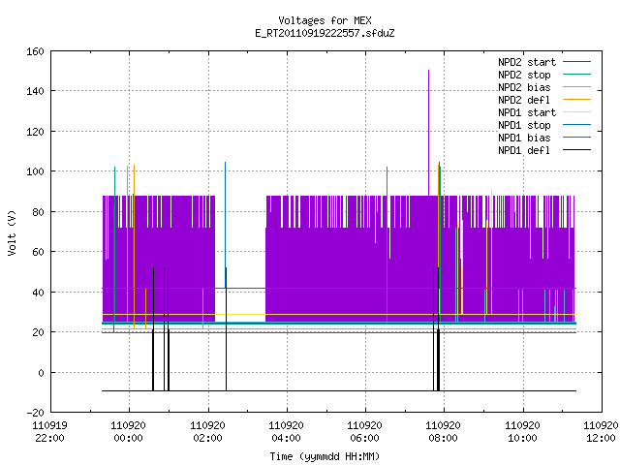Click the NPD1 start yellow legend line
This screenshot has width=620, height=465.
[x=576, y=112]
